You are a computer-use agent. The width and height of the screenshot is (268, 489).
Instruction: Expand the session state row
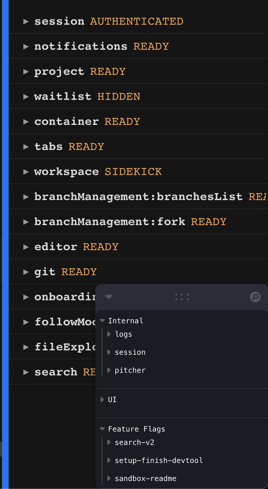click(138, 21)
